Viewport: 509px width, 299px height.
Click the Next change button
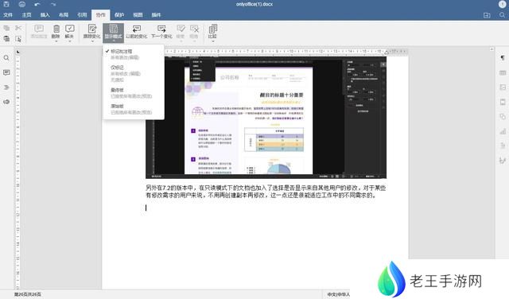pos(161,32)
